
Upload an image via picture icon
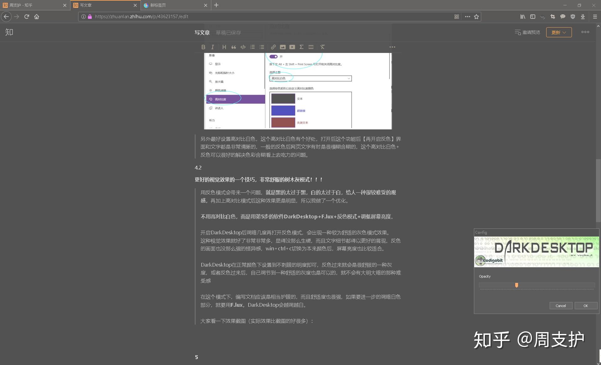[x=283, y=47]
